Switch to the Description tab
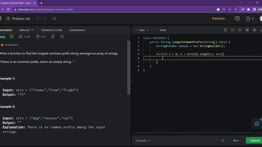 [6, 30]
